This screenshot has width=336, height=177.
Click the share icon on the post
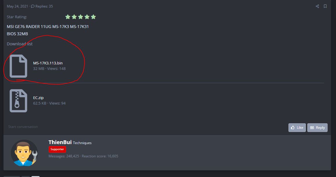click(317, 6)
